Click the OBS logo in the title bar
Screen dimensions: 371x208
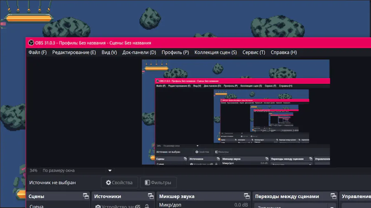31,43
